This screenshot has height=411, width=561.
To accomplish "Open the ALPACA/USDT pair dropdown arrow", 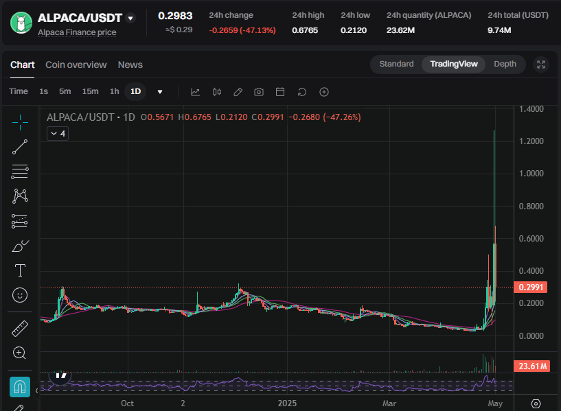I will [130, 18].
